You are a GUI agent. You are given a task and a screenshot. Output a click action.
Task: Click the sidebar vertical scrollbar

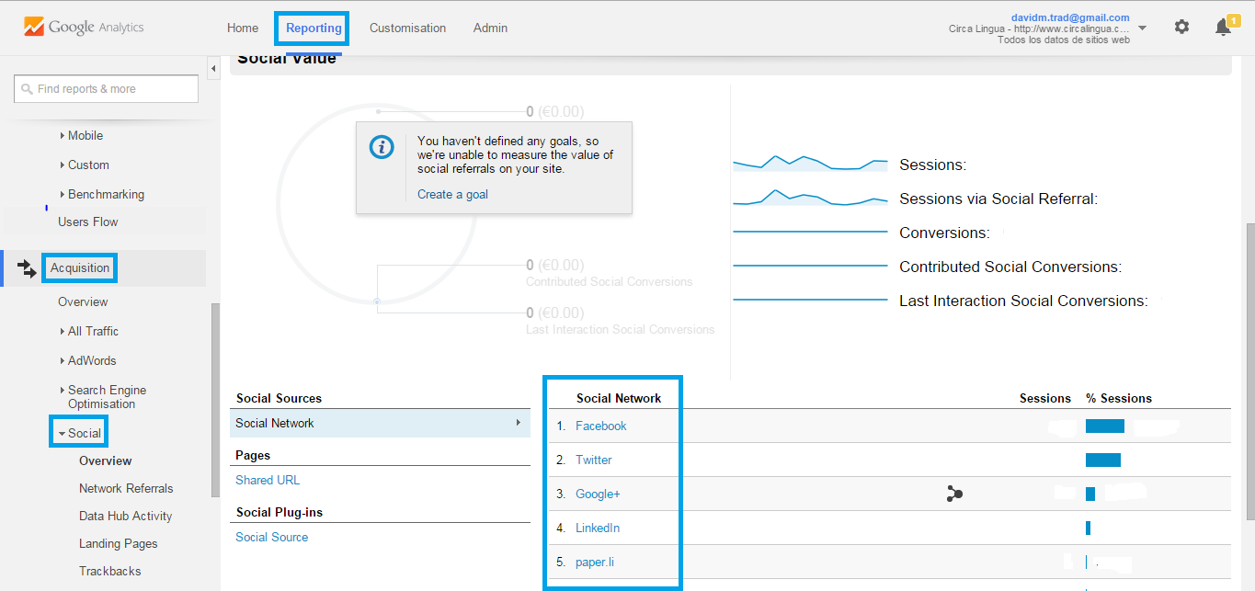click(x=215, y=400)
